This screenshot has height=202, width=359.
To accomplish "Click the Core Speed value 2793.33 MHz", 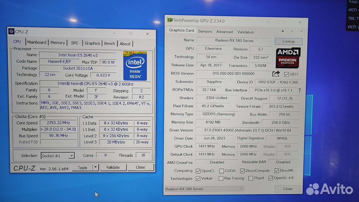I will (58, 123).
